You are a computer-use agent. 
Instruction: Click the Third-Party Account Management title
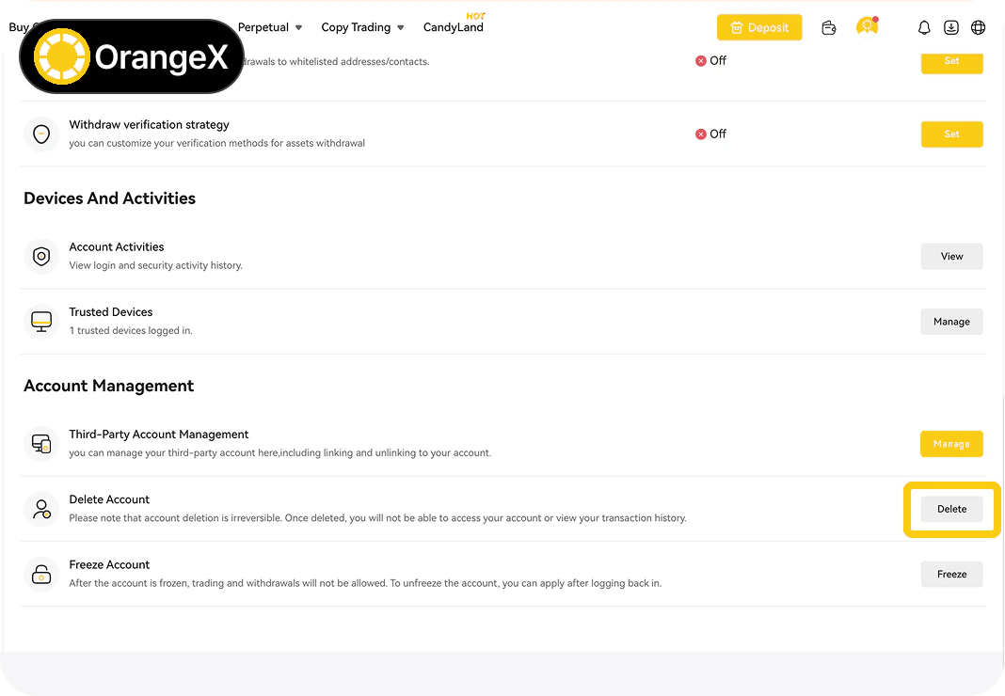point(158,434)
